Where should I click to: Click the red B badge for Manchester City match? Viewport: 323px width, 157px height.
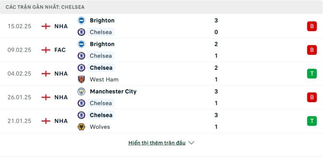(x=312, y=97)
